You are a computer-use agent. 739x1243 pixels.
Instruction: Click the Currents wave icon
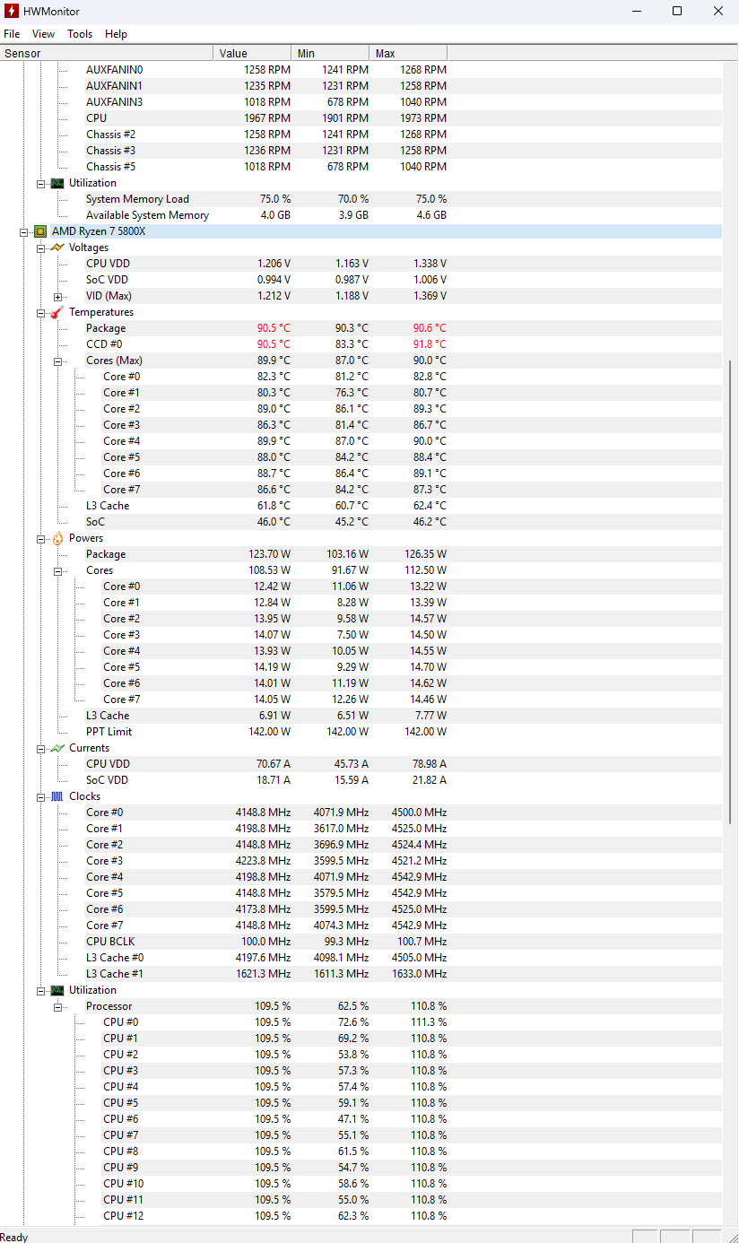coord(57,748)
